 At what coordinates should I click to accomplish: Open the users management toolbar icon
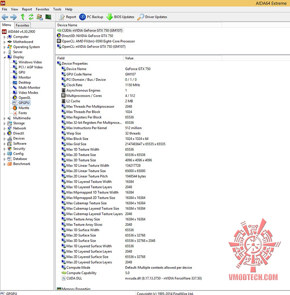(x=39, y=17)
